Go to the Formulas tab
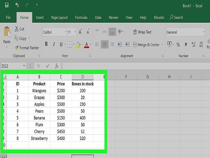Viewport: 210px width, 158px height. (81, 17)
